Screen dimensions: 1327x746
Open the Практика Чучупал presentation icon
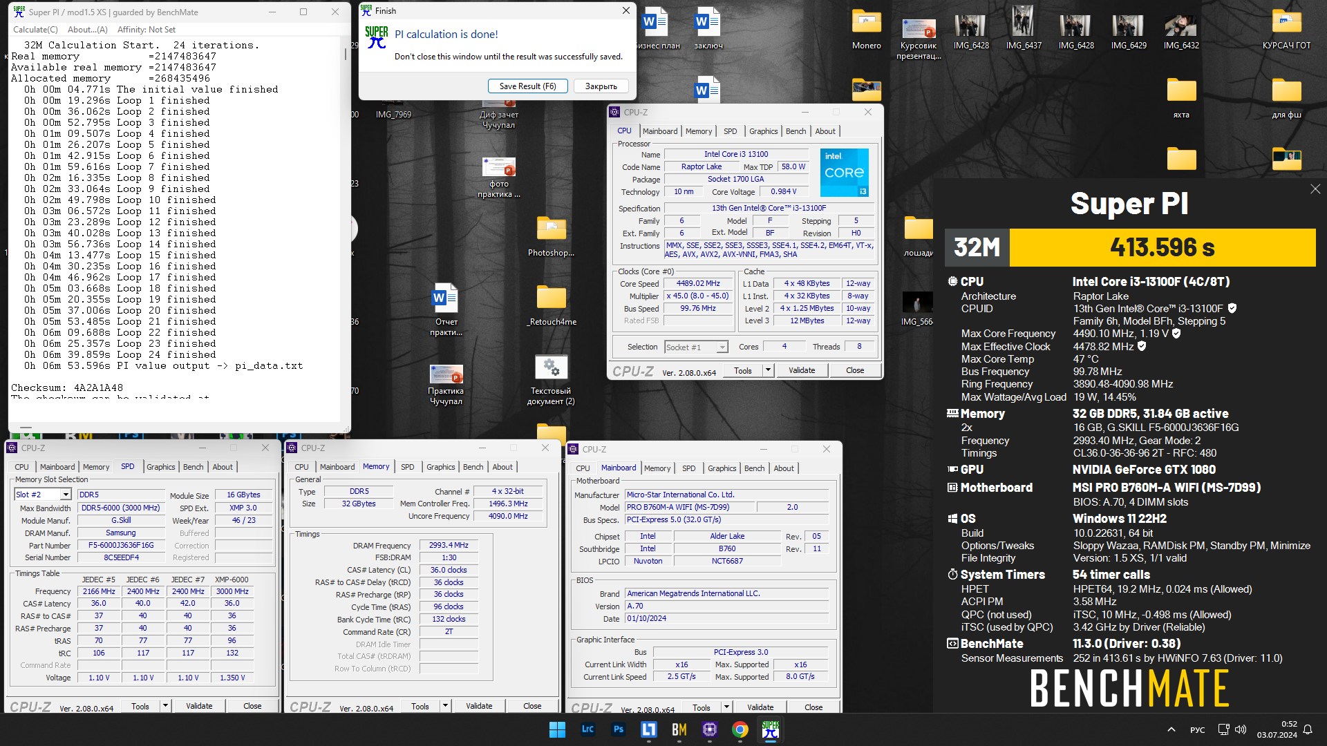coord(446,383)
